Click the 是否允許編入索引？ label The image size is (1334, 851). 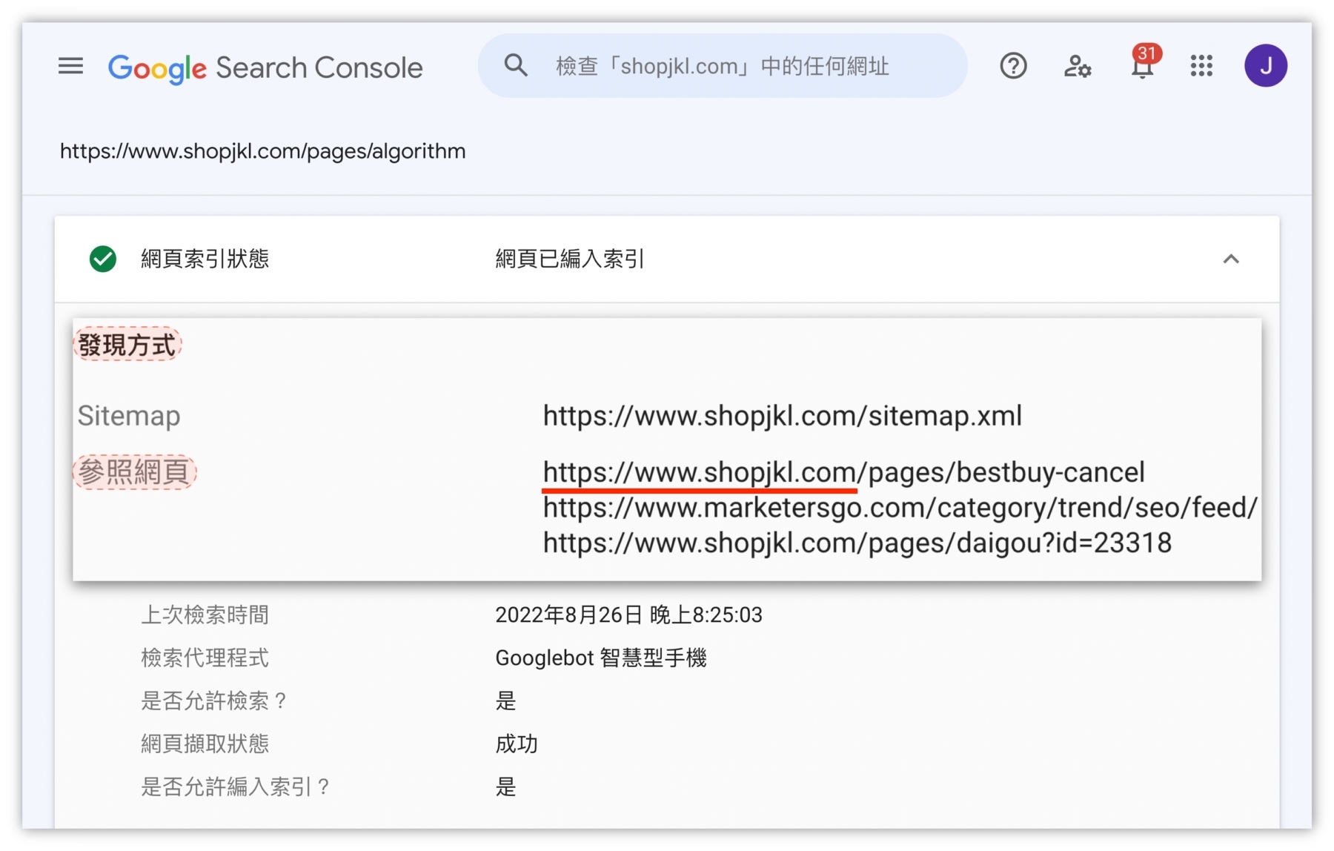tap(235, 787)
